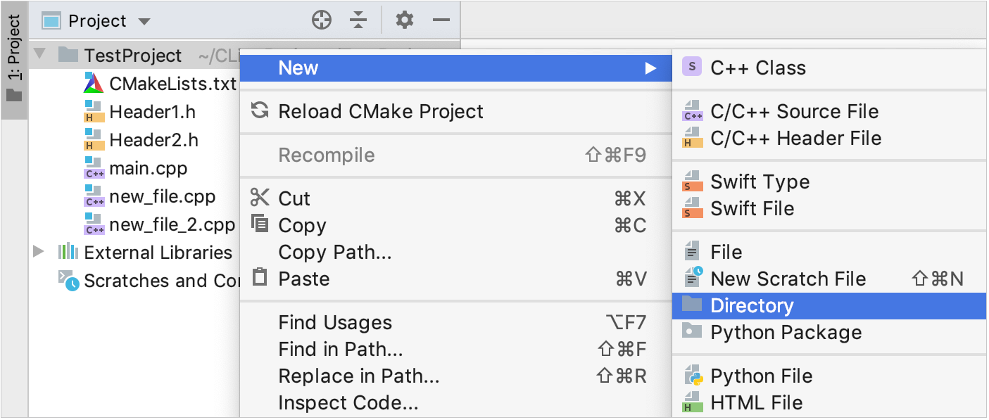Open Project panel settings gear

pos(404,20)
